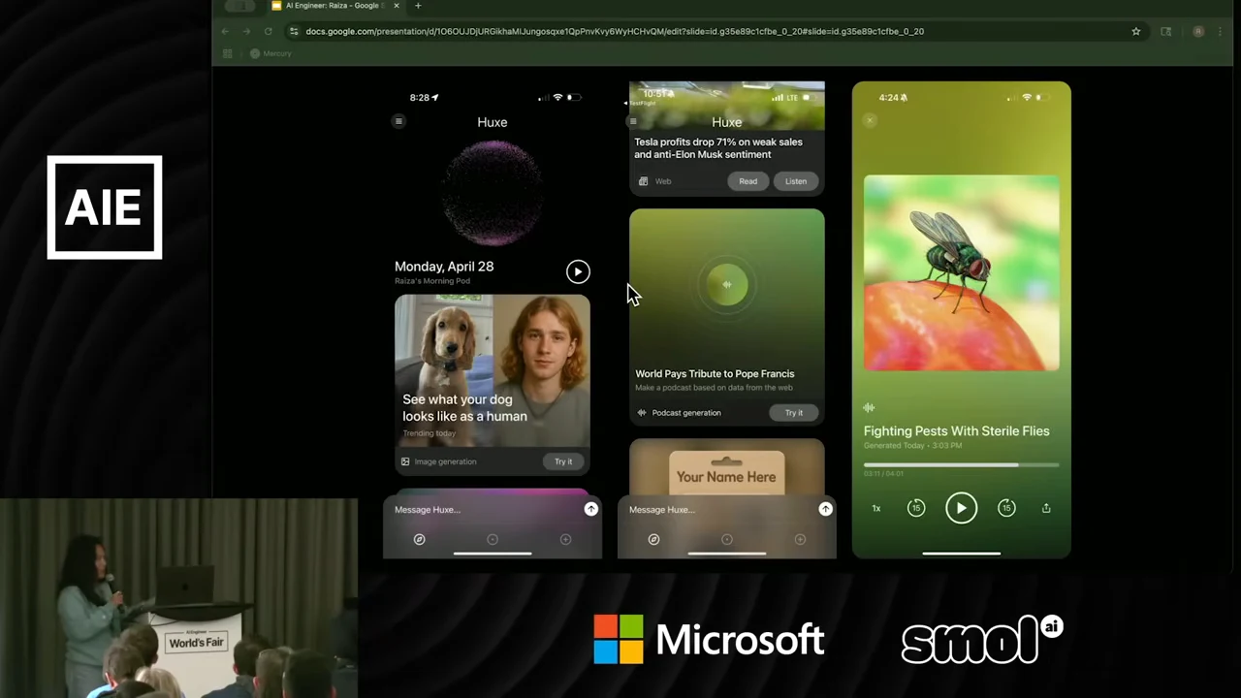Tap center circle tab in Tesla headline phone

tap(727, 539)
